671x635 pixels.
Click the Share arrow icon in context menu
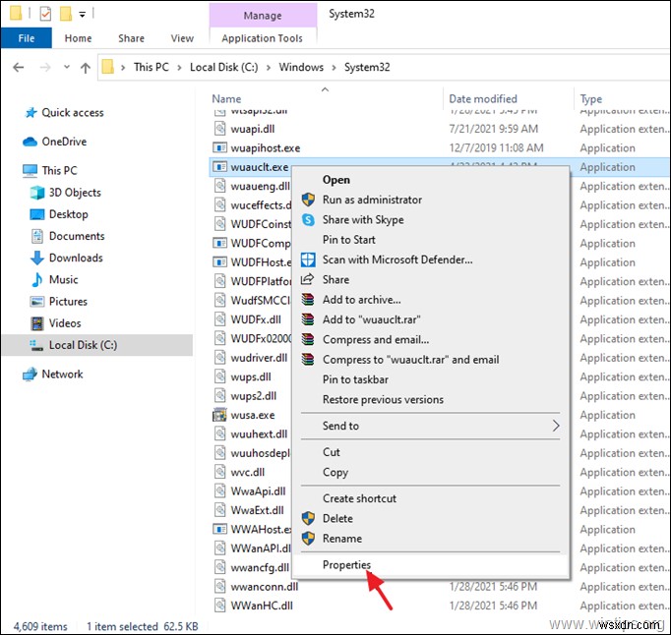[x=308, y=280]
